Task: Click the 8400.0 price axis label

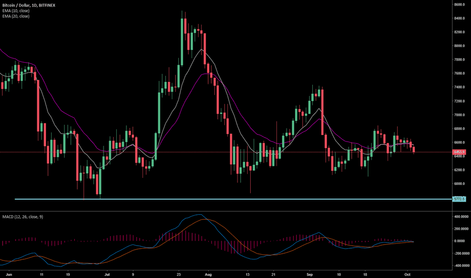Action: [459, 18]
